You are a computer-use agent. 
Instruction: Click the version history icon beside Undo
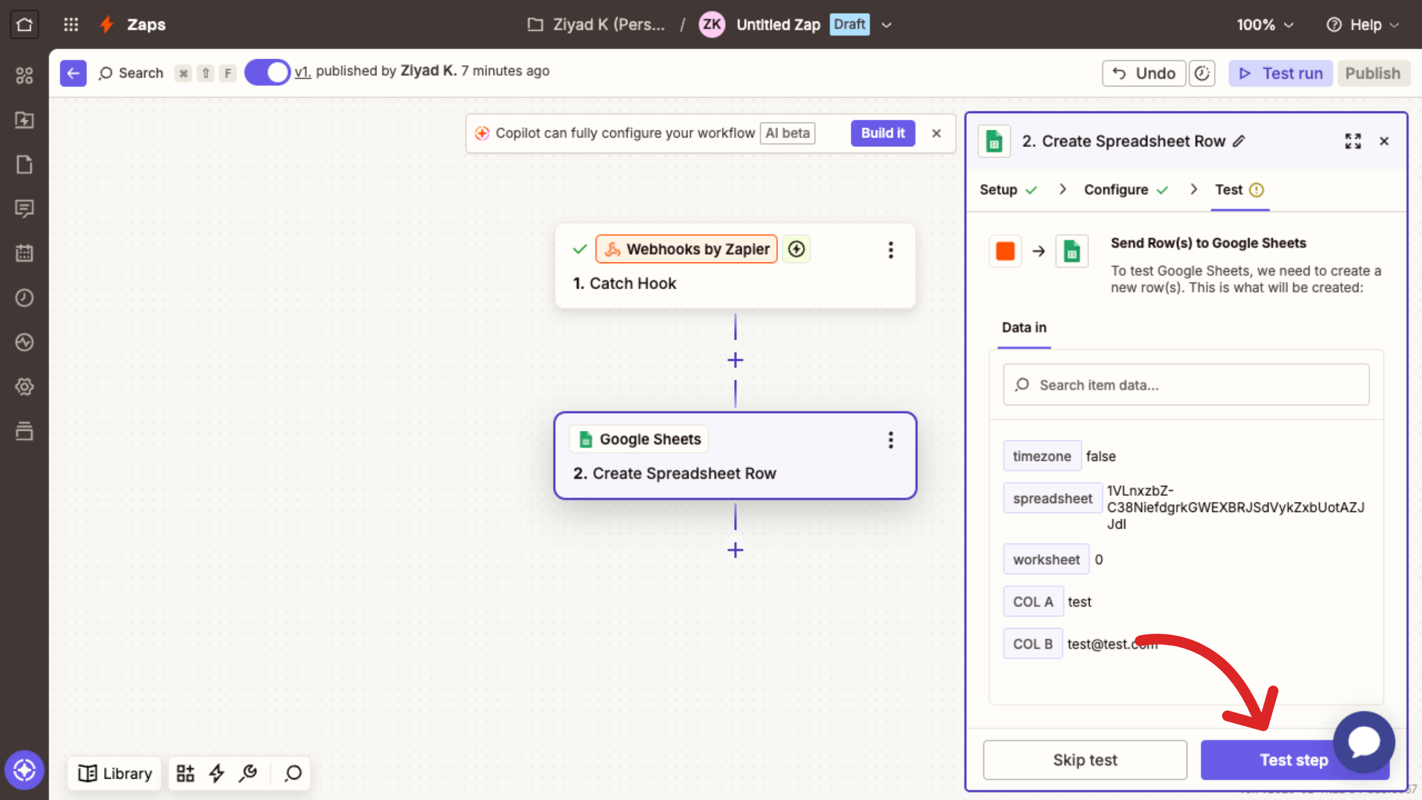click(1202, 73)
